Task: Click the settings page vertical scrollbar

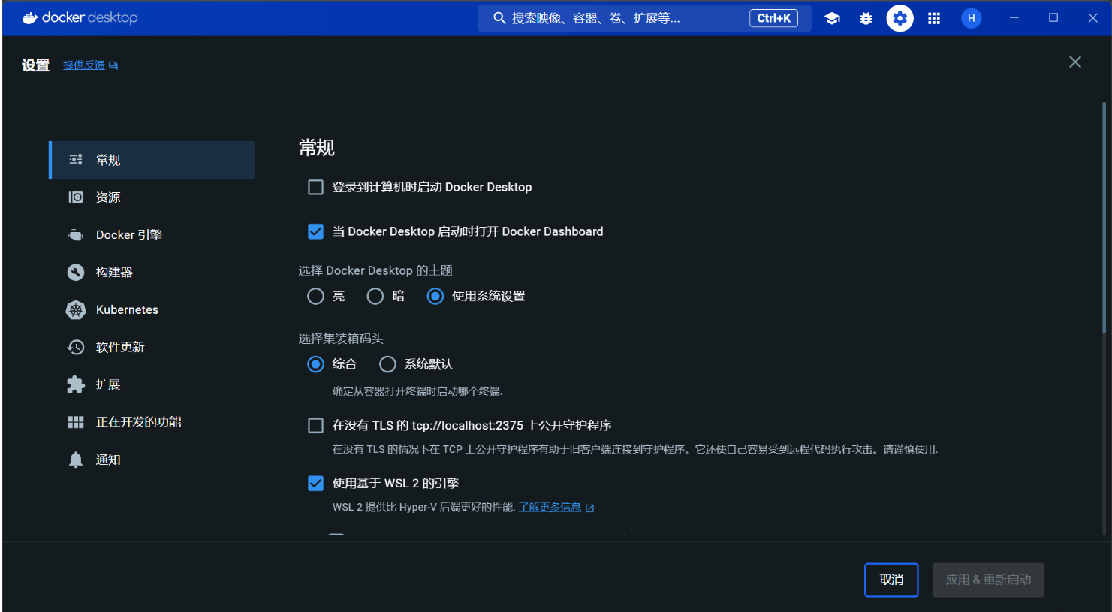Action: pyautogui.click(x=1104, y=218)
